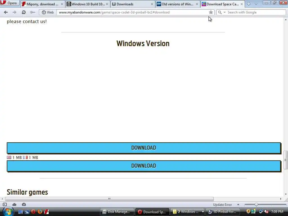Switch to the Mipony download tab

(42, 4)
